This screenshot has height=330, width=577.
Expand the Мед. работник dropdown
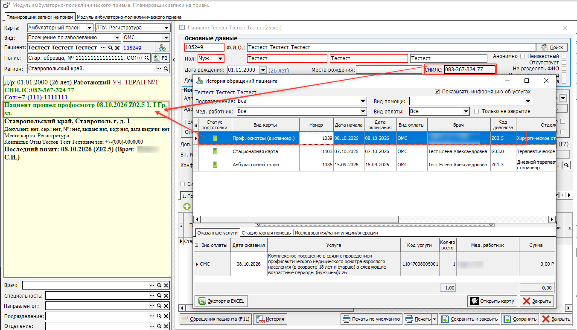[363, 111]
